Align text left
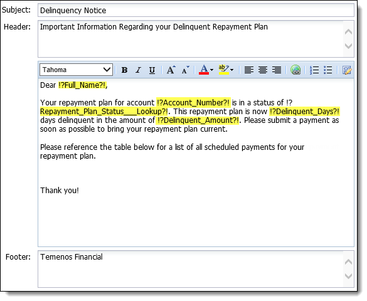The height and width of the screenshot is (301, 367). [249, 70]
